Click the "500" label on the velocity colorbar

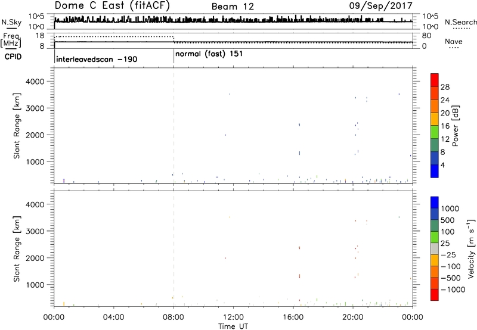tap(447, 220)
